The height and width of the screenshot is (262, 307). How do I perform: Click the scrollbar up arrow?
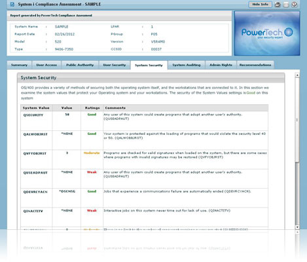point(297,75)
